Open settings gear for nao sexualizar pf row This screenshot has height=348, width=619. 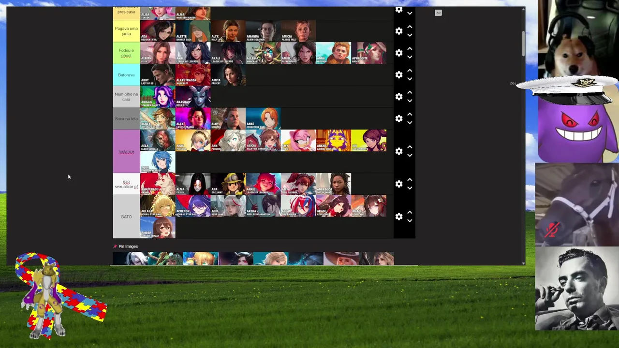[398, 184]
